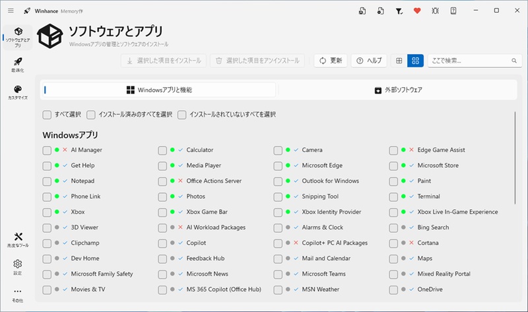The image size is (528, 312).
Task: Click the Dev Home label
Action: coord(85,258)
